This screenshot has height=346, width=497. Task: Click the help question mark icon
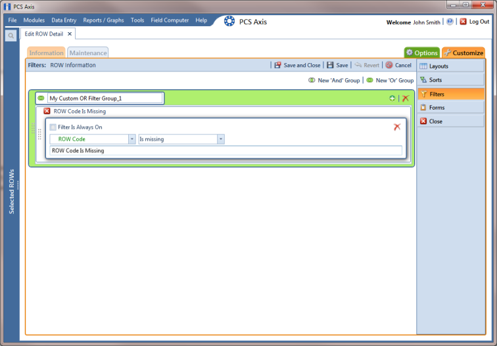(x=450, y=22)
